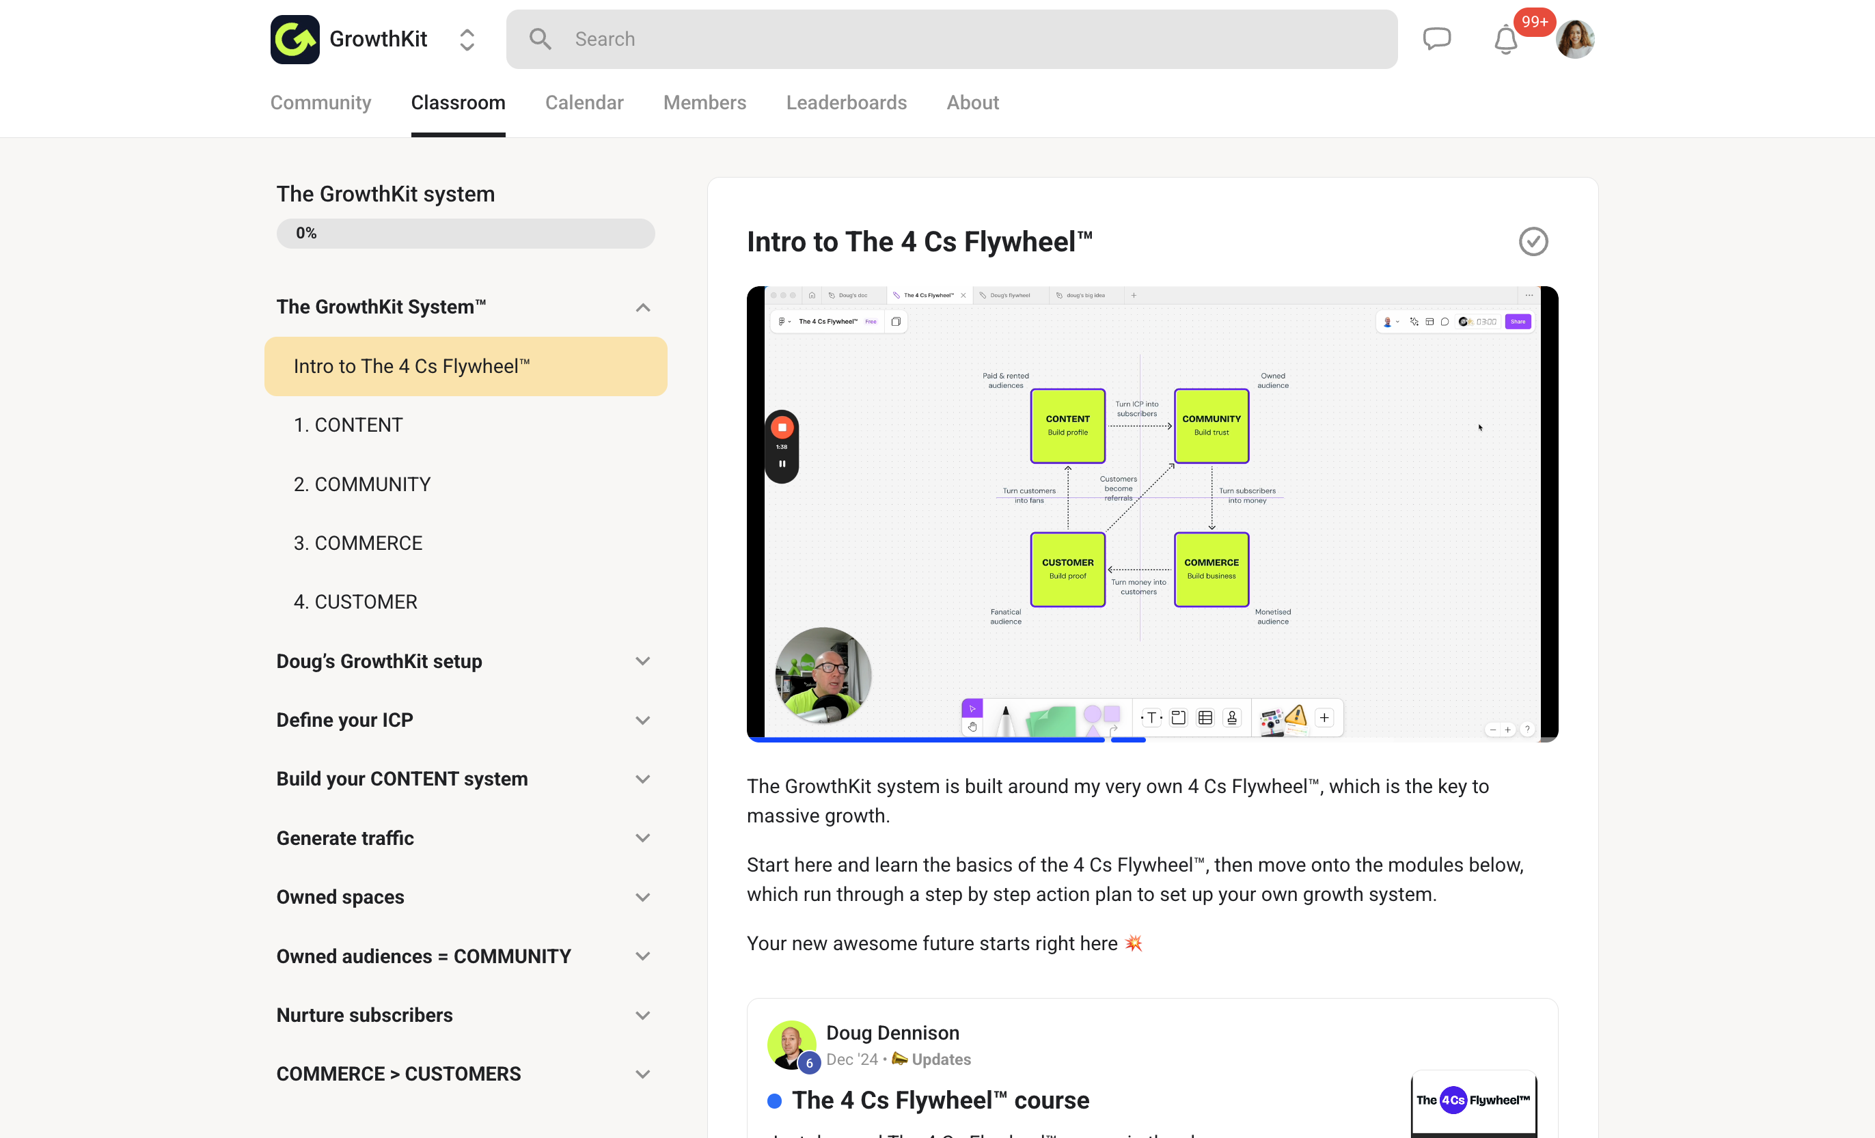This screenshot has width=1875, height=1138.
Task: Open the chat messages icon
Action: pos(1437,39)
